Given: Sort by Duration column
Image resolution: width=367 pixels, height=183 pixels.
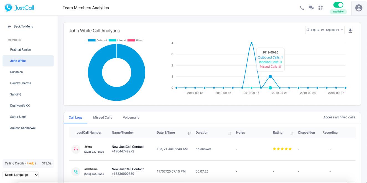Looking at the screenshot, I should (x=230, y=133).
